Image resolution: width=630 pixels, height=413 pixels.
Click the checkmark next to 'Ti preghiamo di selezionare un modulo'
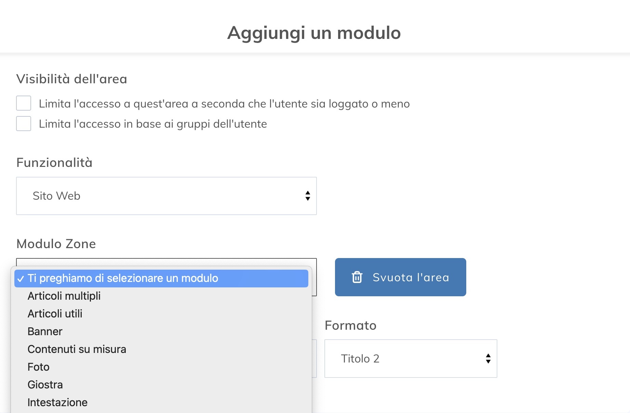click(22, 278)
